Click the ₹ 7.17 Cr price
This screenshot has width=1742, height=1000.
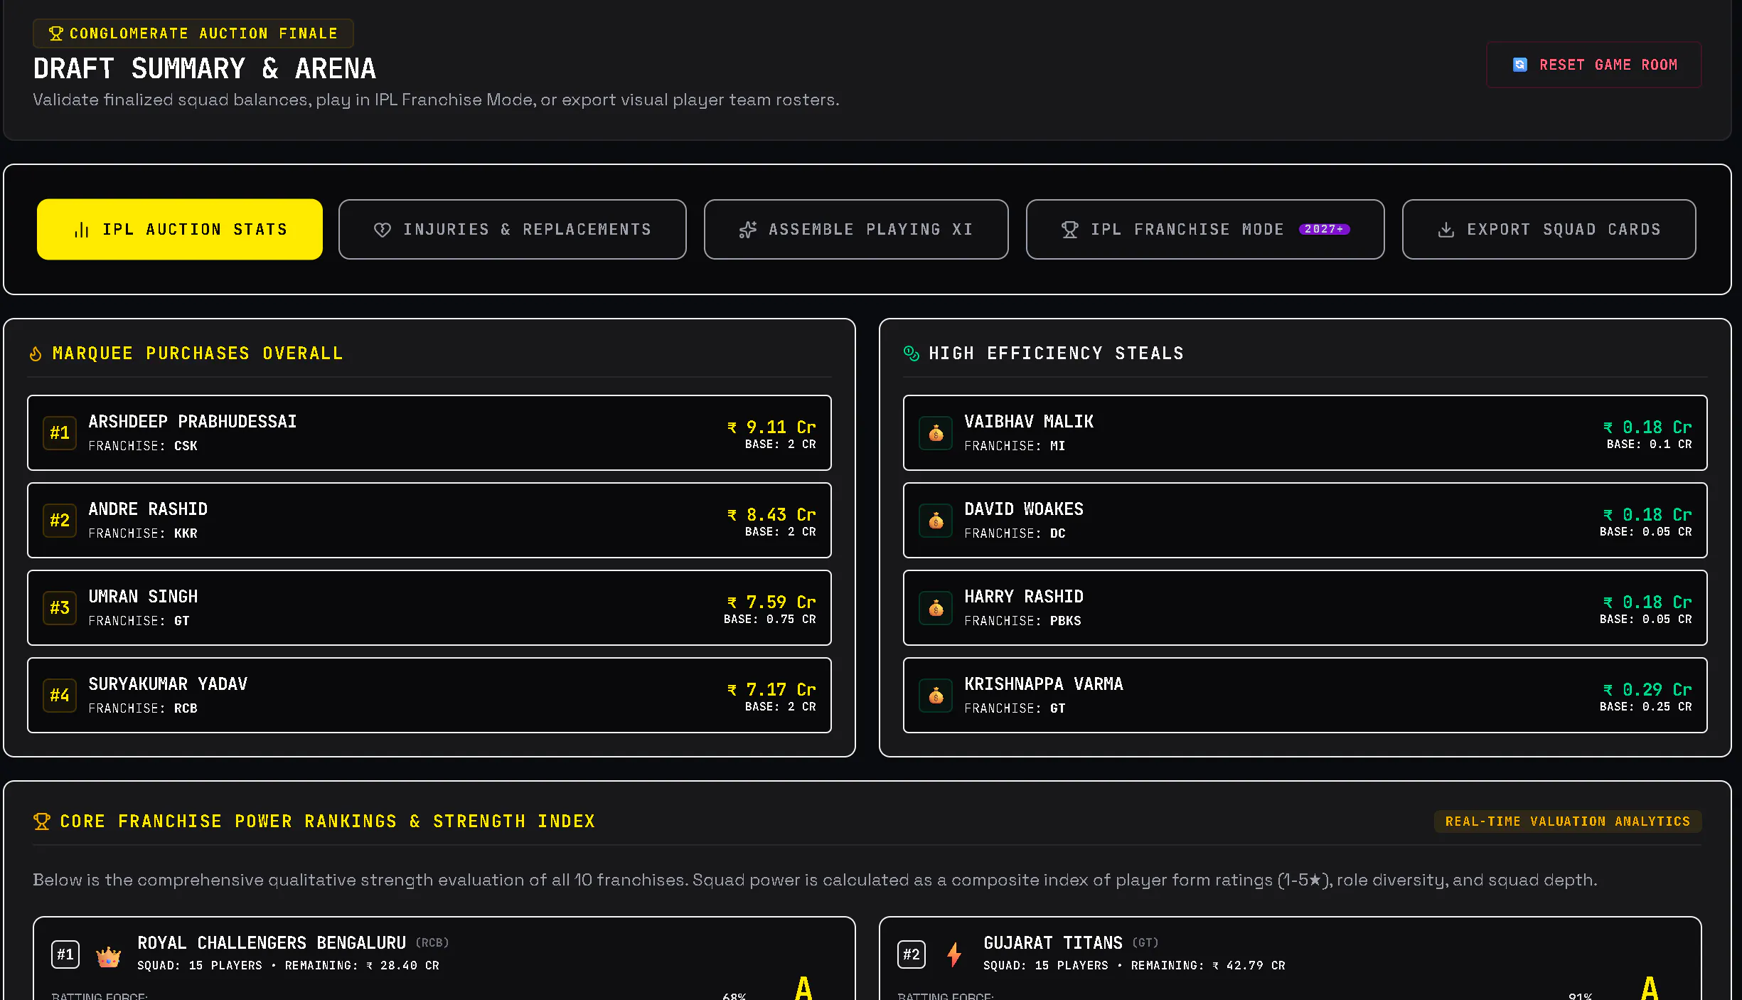tap(771, 690)
